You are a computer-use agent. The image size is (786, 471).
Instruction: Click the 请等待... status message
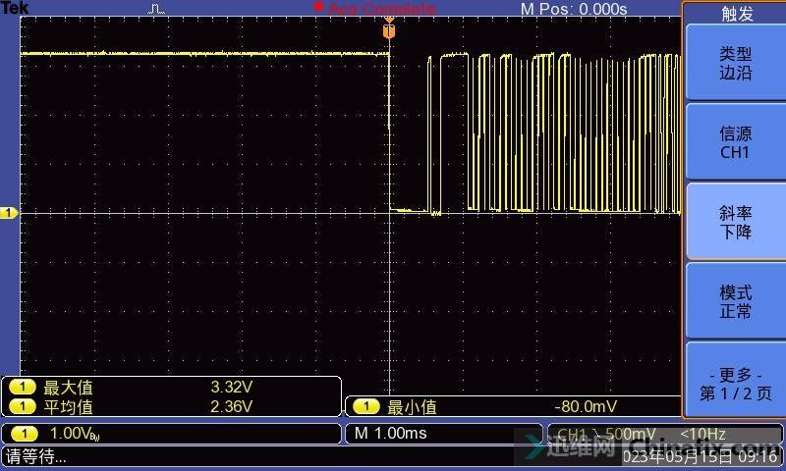[x=36, y=456]
